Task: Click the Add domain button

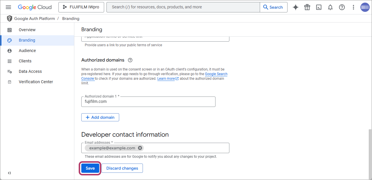Action: pyautogui.click(x=100, y=117)
